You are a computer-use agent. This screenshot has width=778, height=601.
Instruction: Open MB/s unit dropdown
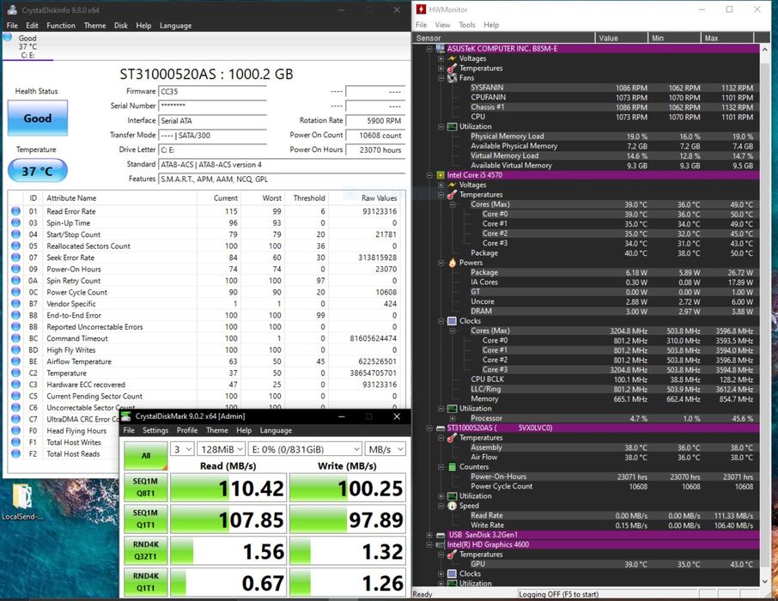pos(385,449)
